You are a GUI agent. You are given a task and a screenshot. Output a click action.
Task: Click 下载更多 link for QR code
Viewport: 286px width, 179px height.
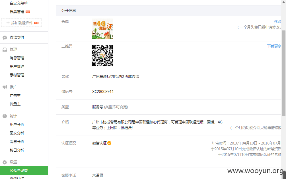click(274, 46)
